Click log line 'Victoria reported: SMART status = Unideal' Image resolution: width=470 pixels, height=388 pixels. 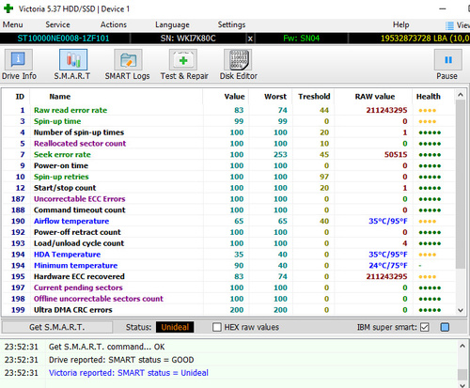pos(129,373)
